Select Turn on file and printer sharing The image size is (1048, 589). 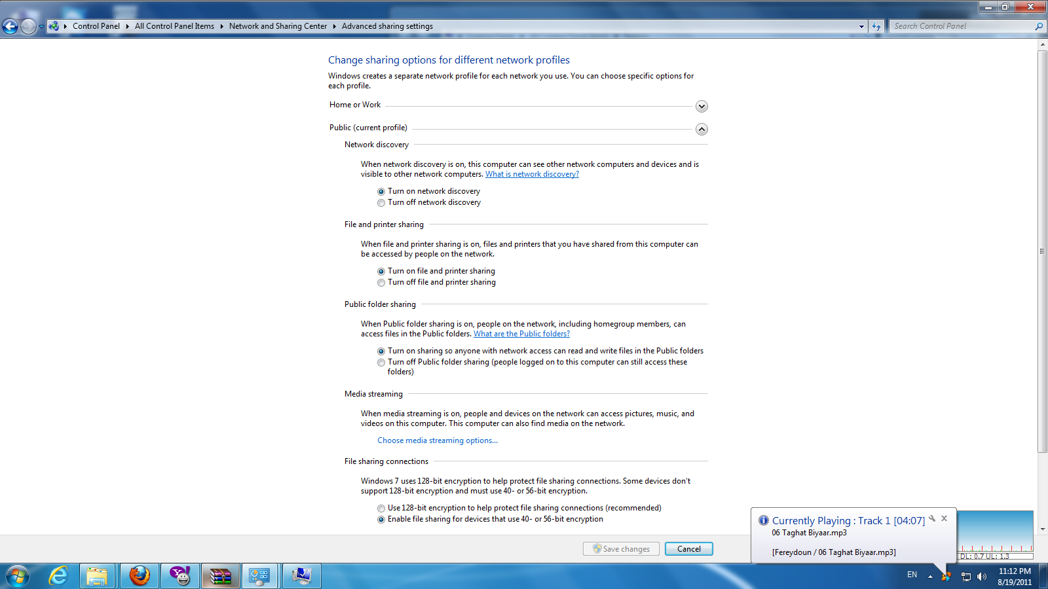pyautogui.click(x=381, y=272)
